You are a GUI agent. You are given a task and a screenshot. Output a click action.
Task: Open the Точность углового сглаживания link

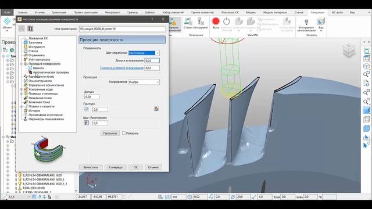point(121,68)
